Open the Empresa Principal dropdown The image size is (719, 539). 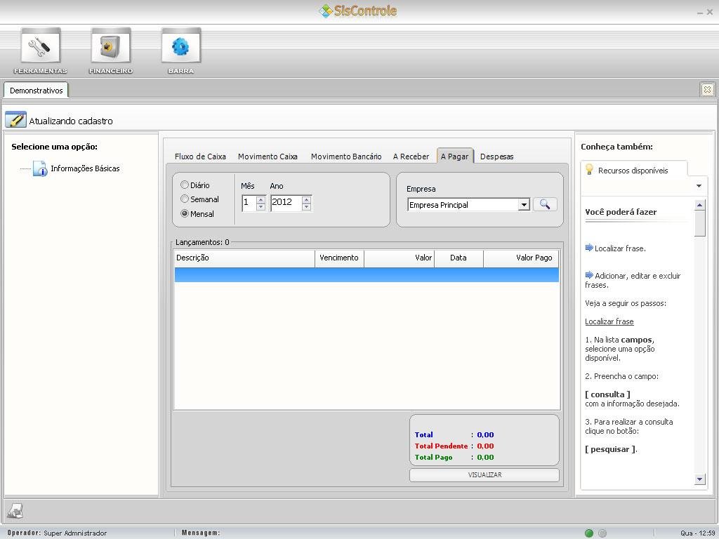[524, 205]
